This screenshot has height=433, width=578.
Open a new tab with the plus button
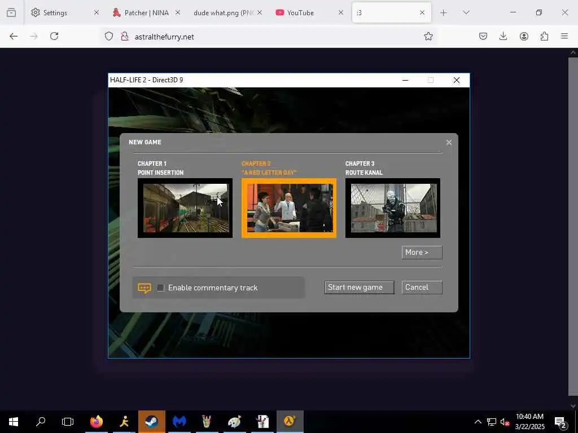[x=444, y=12]
